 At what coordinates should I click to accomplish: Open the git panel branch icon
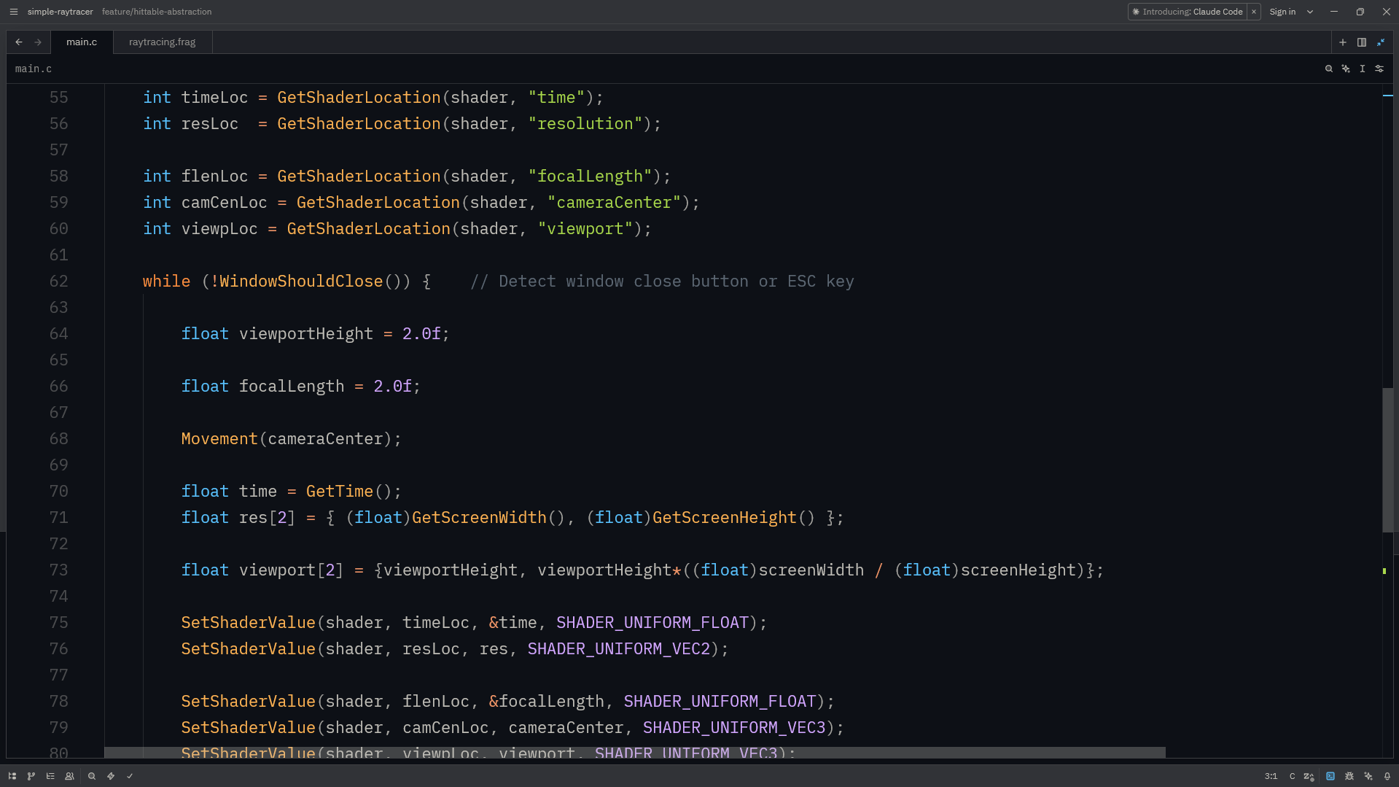pos(31,776)
